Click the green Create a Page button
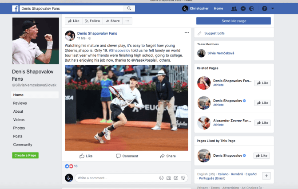The image size is (298, 189). pos(25,155)
